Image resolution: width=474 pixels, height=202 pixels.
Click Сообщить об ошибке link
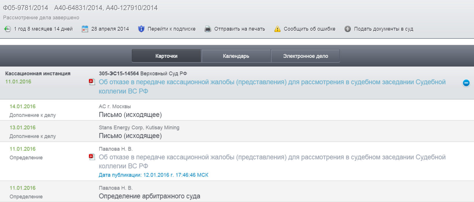[x=309, y=29]
